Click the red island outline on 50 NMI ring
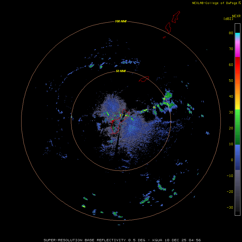 pyautogui.click(x=144, y=79)
